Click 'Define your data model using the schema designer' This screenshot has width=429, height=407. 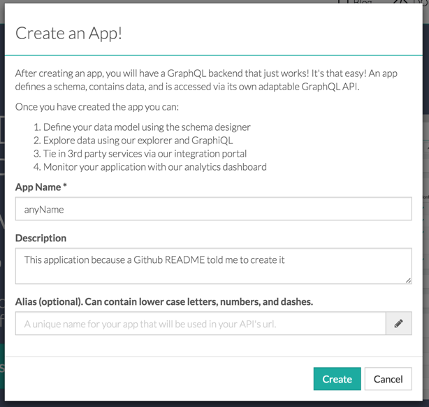(x=147, y=127)
